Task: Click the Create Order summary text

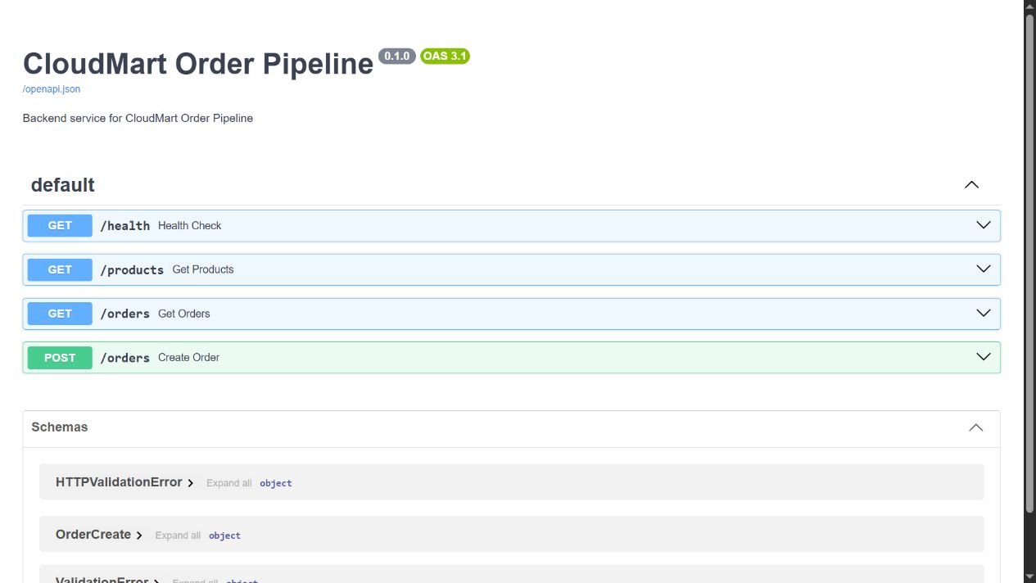Action: [x=189, y=358]
